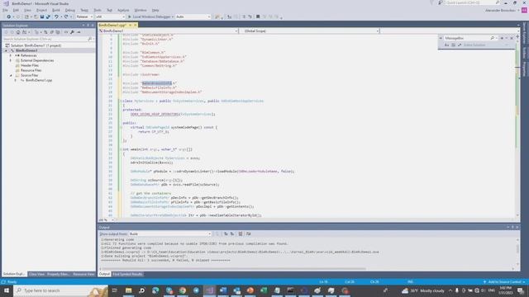Click Clear All icon in Output toolbar
The width and height of the screenshot is (529, 297).
(241, 234)
